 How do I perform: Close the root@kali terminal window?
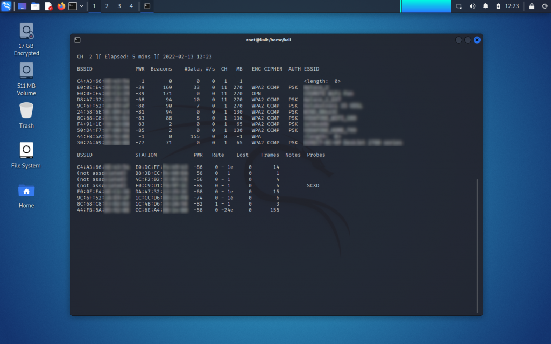click(477, 40)
